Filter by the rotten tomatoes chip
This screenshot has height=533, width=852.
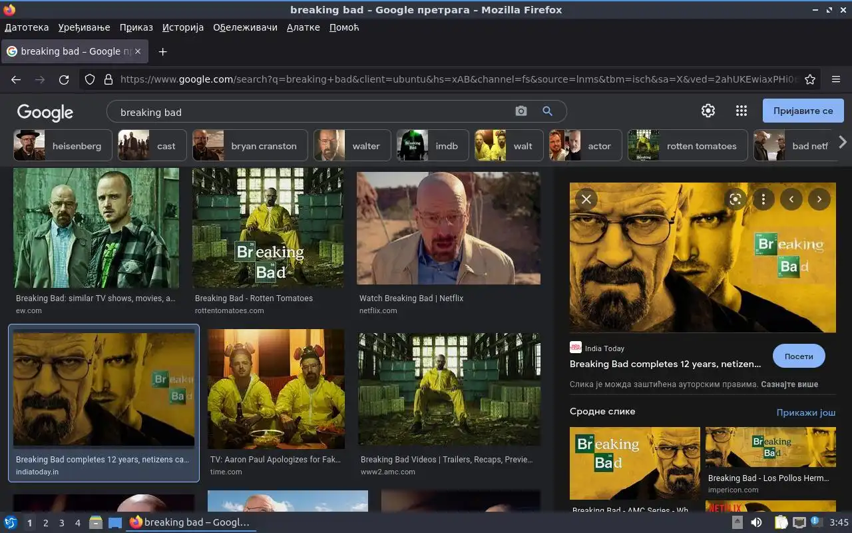tap(688, 145)
